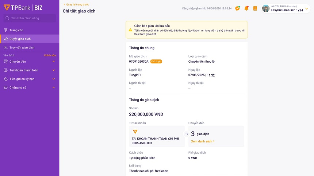Open the user account dropdown arrow
This screenshot has height=176, width=314.
(306, 9)
